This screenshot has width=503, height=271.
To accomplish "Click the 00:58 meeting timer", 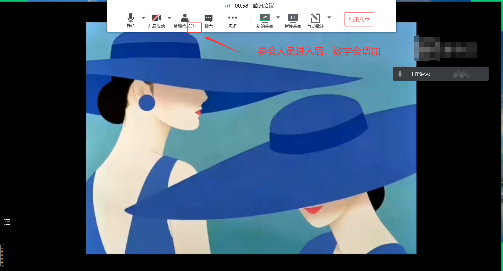I will click(x=241, y=6).
